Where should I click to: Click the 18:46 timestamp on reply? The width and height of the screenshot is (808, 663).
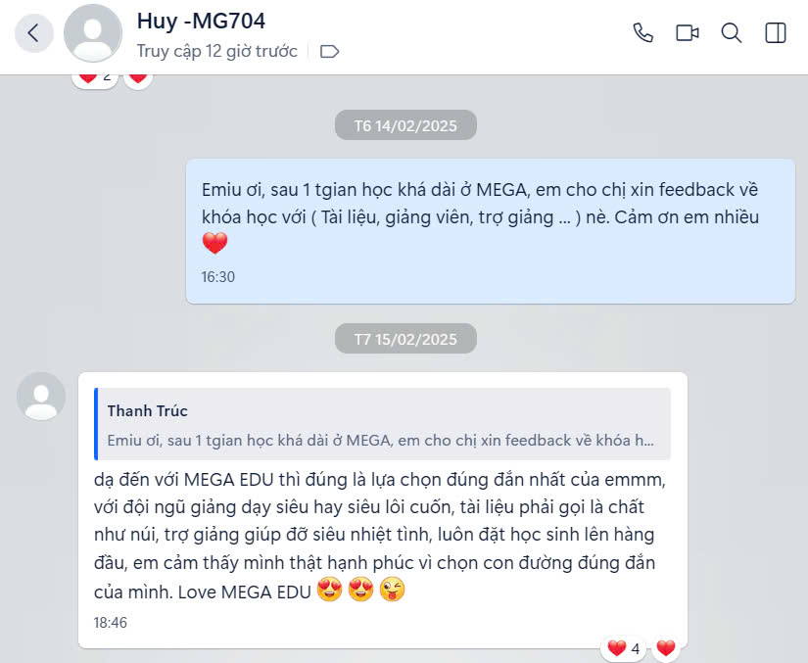click(x=111, y=622)
